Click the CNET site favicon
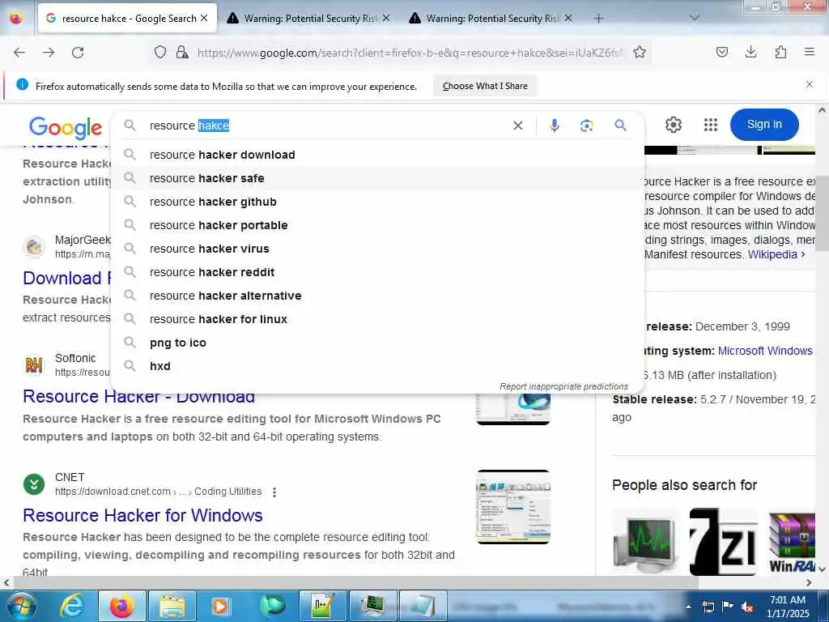This screenshot has width=829, height=622. (x=34, y=484)
